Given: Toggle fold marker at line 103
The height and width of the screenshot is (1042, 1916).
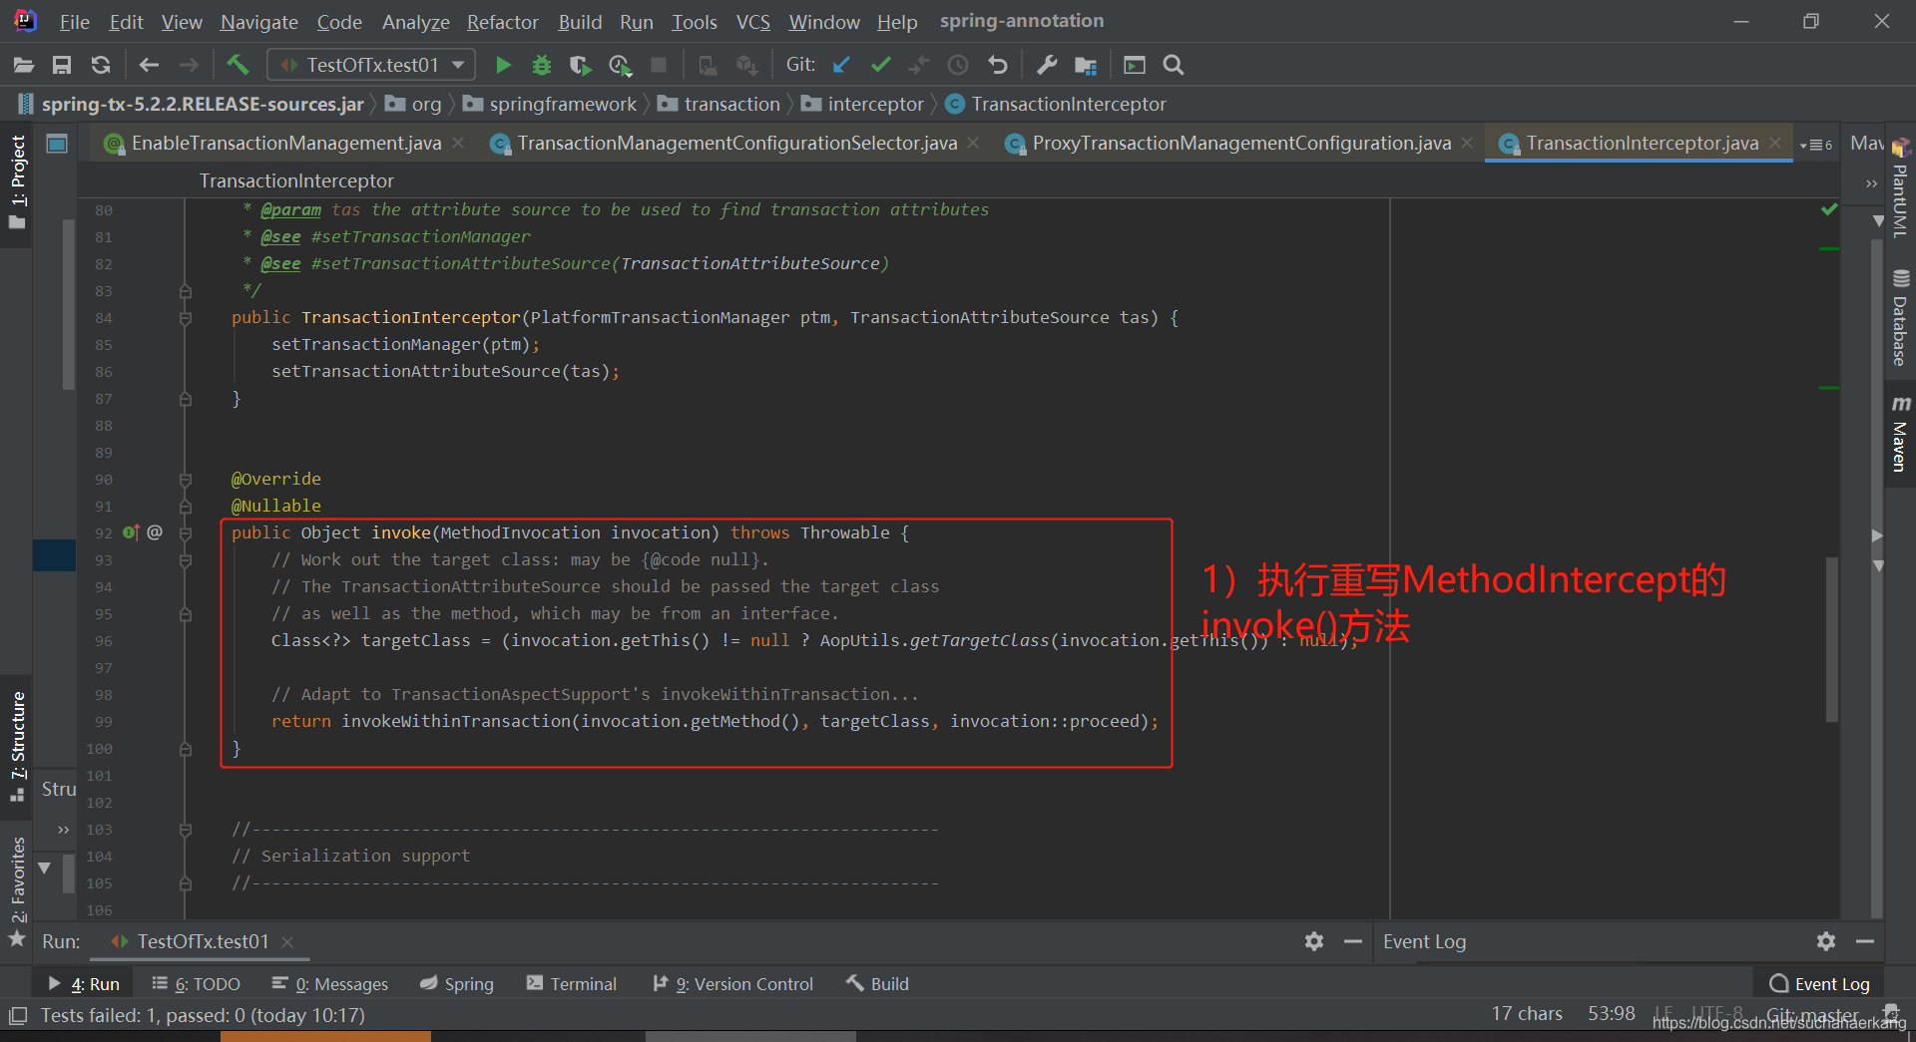Looking at the screenshot, I should (x=185, y=830).
